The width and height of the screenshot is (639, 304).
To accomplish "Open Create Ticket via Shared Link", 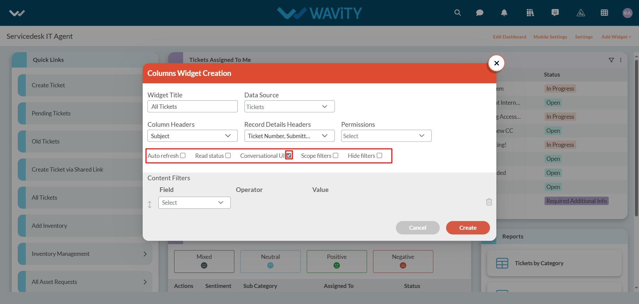I will coord(80,170).
